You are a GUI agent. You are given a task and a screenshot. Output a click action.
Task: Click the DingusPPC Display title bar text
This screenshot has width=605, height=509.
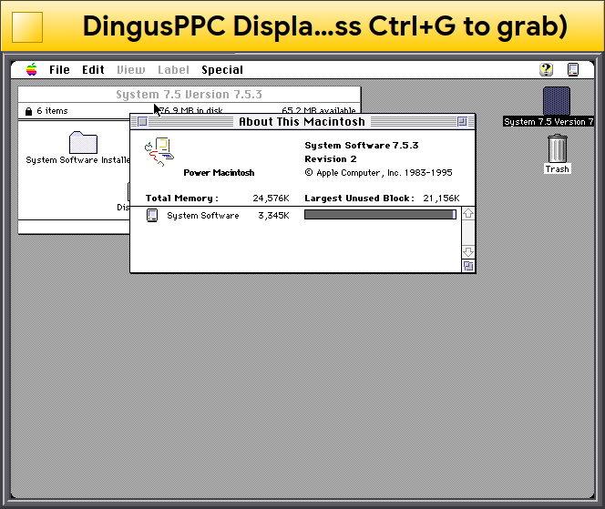click(x=325, y=27)
